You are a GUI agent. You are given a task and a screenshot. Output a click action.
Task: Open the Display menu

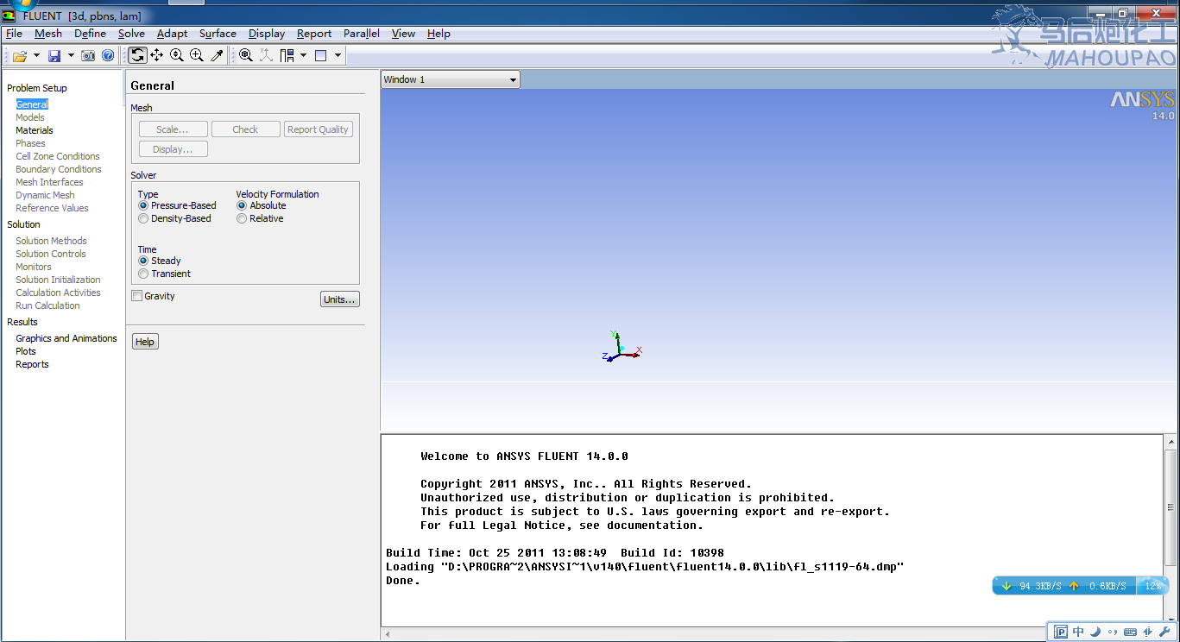267,34
